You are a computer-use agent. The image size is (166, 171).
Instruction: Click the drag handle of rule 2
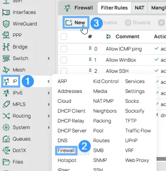point(90,70)
